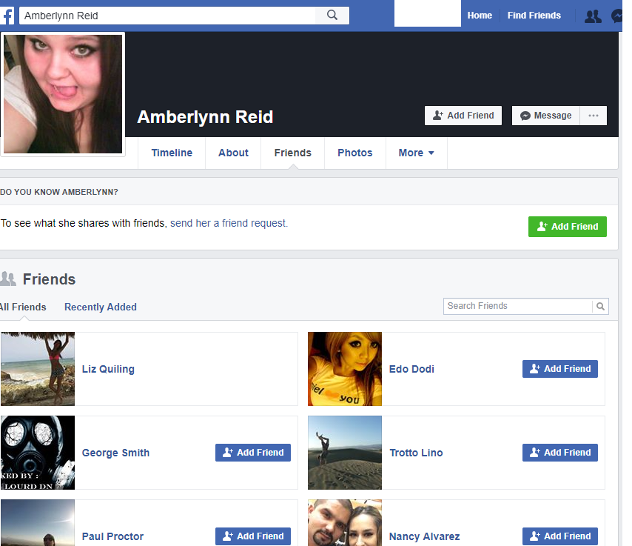Image resolution: width=632 pixels, height=546 pixels.
Task: Select the Friends tab
Action: tap(293, 153)
